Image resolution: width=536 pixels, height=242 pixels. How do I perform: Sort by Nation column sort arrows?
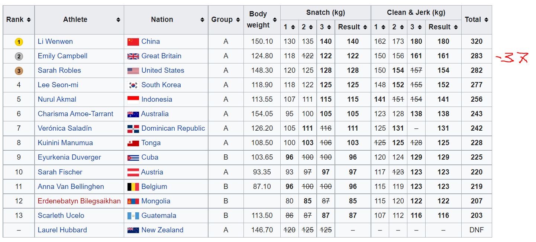(x=203, y=20)
